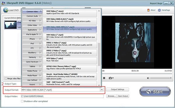Click the Start convert button

point(155,91)
